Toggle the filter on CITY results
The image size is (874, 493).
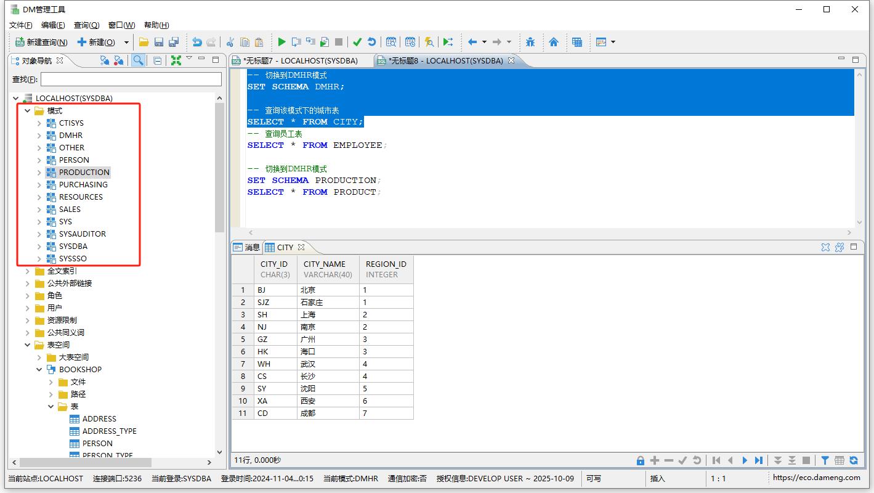tap(825, 460)
